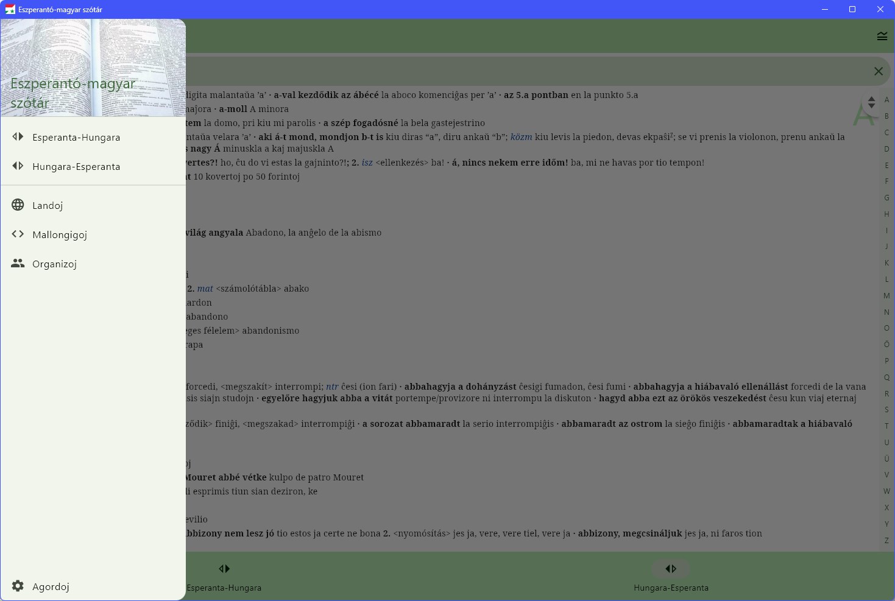This screenshot has height=601, width=895.
Task: Jump to letter G in index
Action: 886,198
